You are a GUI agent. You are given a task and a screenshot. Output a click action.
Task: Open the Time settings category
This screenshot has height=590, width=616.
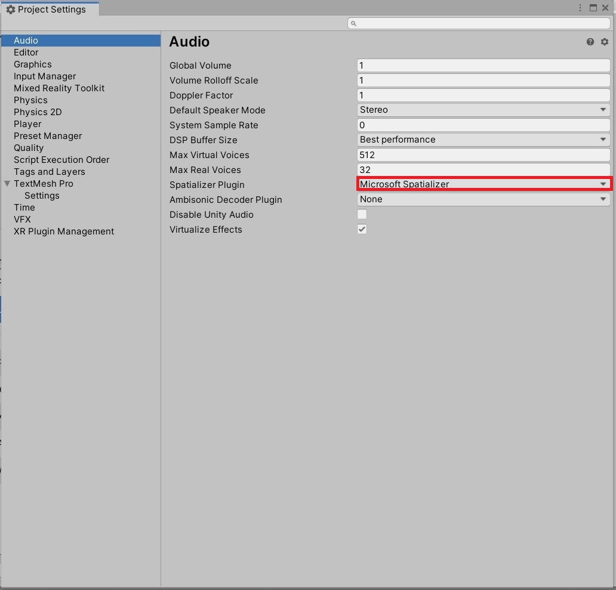[x=81, y=207]
